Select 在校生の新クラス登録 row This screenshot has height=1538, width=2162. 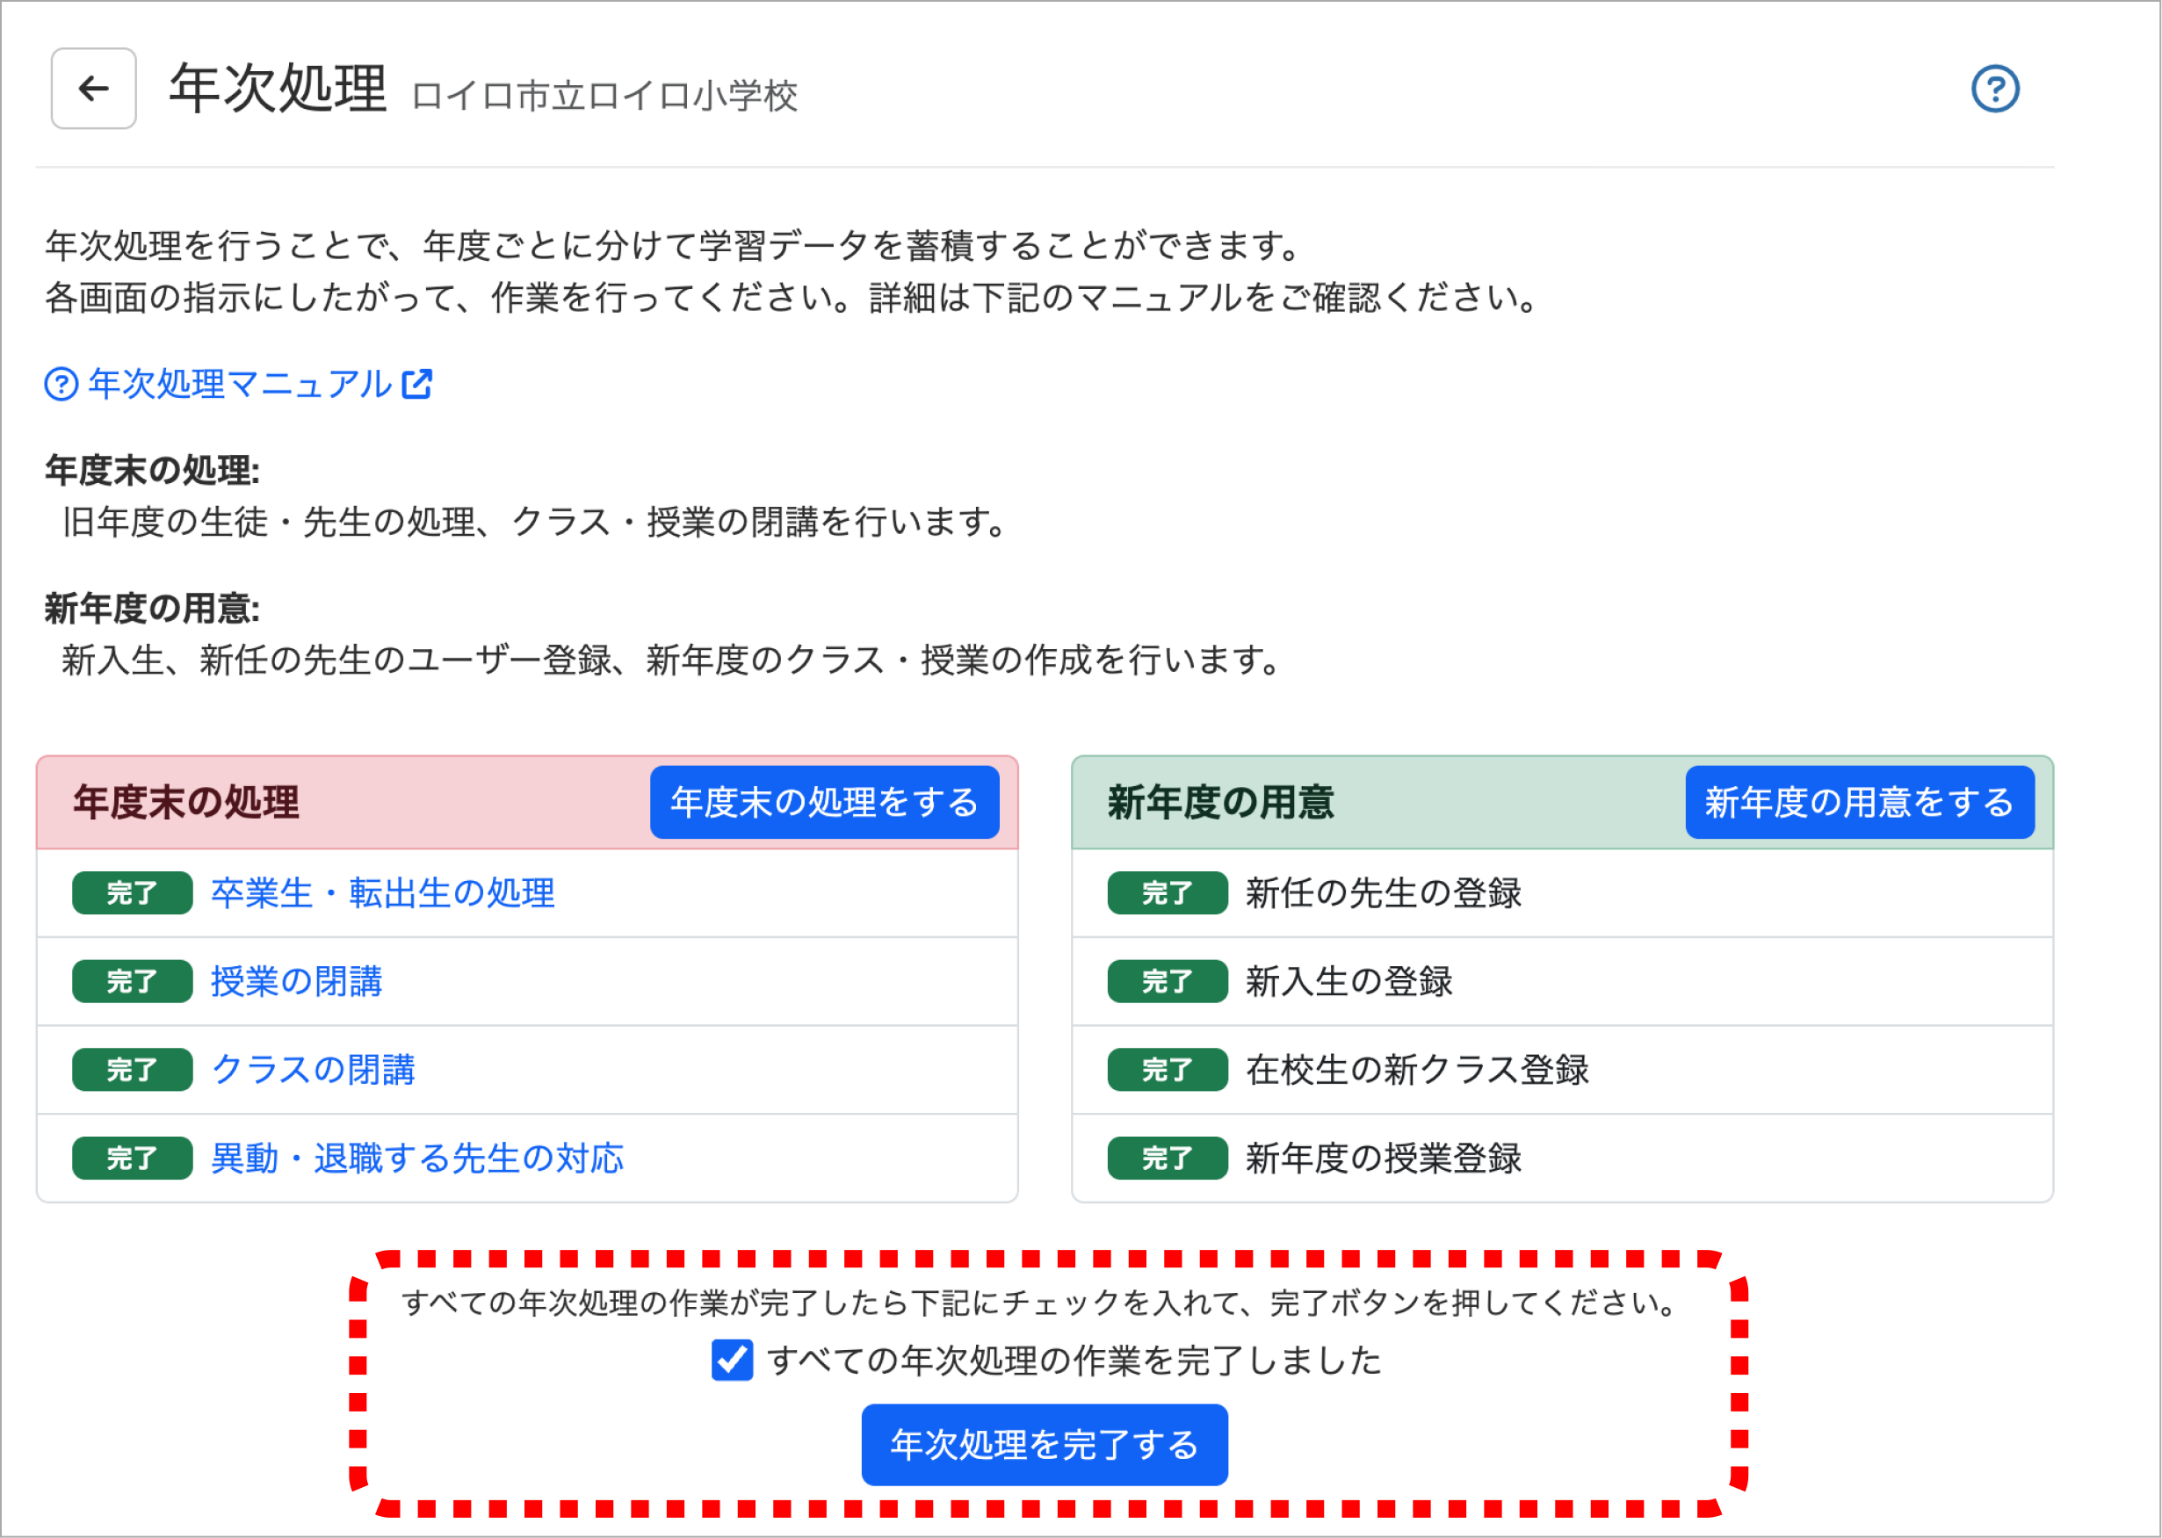tap(1417, 1069)
